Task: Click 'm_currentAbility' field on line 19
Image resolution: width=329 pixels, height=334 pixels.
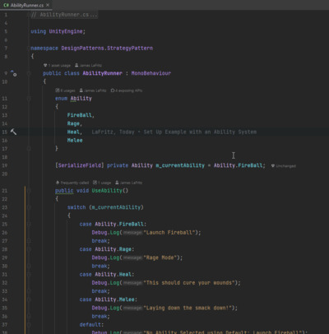Action: pyautogui.click(x=180, y=165)
